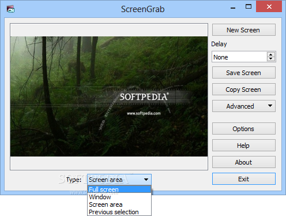Click inside the Delay value field showing None

239,57
